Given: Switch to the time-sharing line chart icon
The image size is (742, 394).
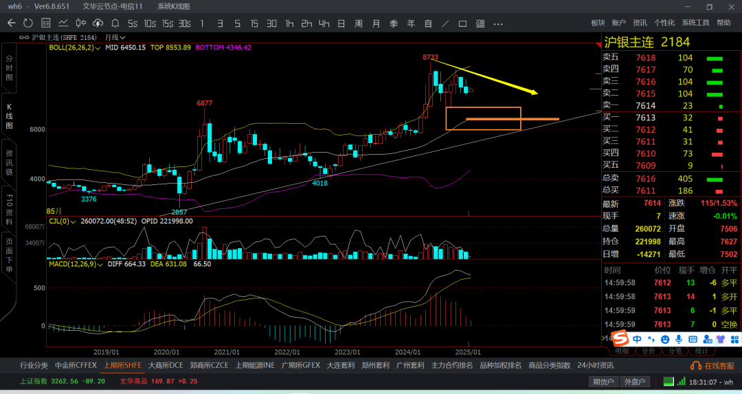Looking at the screenshot, I should point(63,23).
